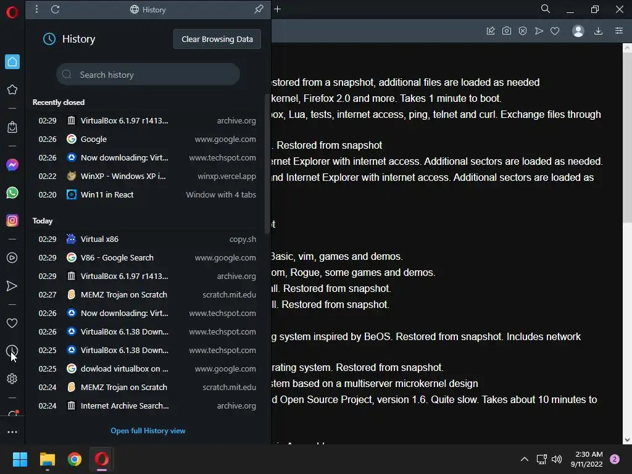Image resolution: width=632 pixels, height=474 pixels.
Task: Click the Opera taskbar icon
Action: click(102, 459)
